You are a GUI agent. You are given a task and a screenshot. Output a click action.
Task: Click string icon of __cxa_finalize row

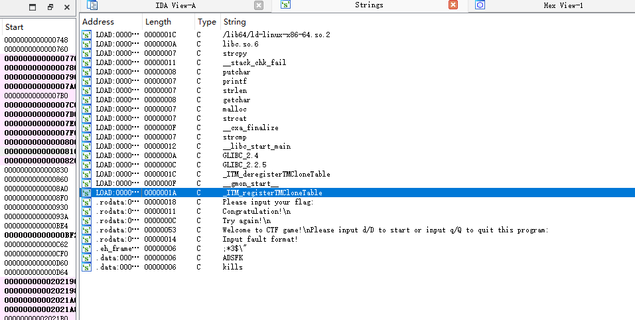(x=87, y=128)
